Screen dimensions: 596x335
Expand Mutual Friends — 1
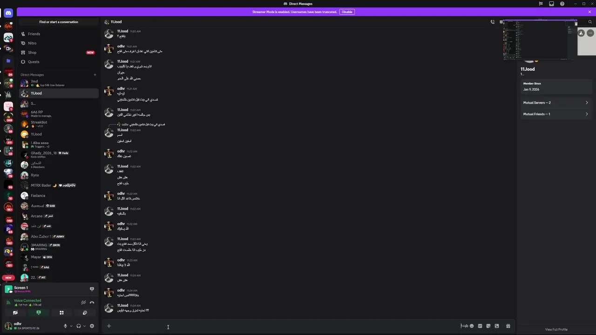tap(555, 114)
